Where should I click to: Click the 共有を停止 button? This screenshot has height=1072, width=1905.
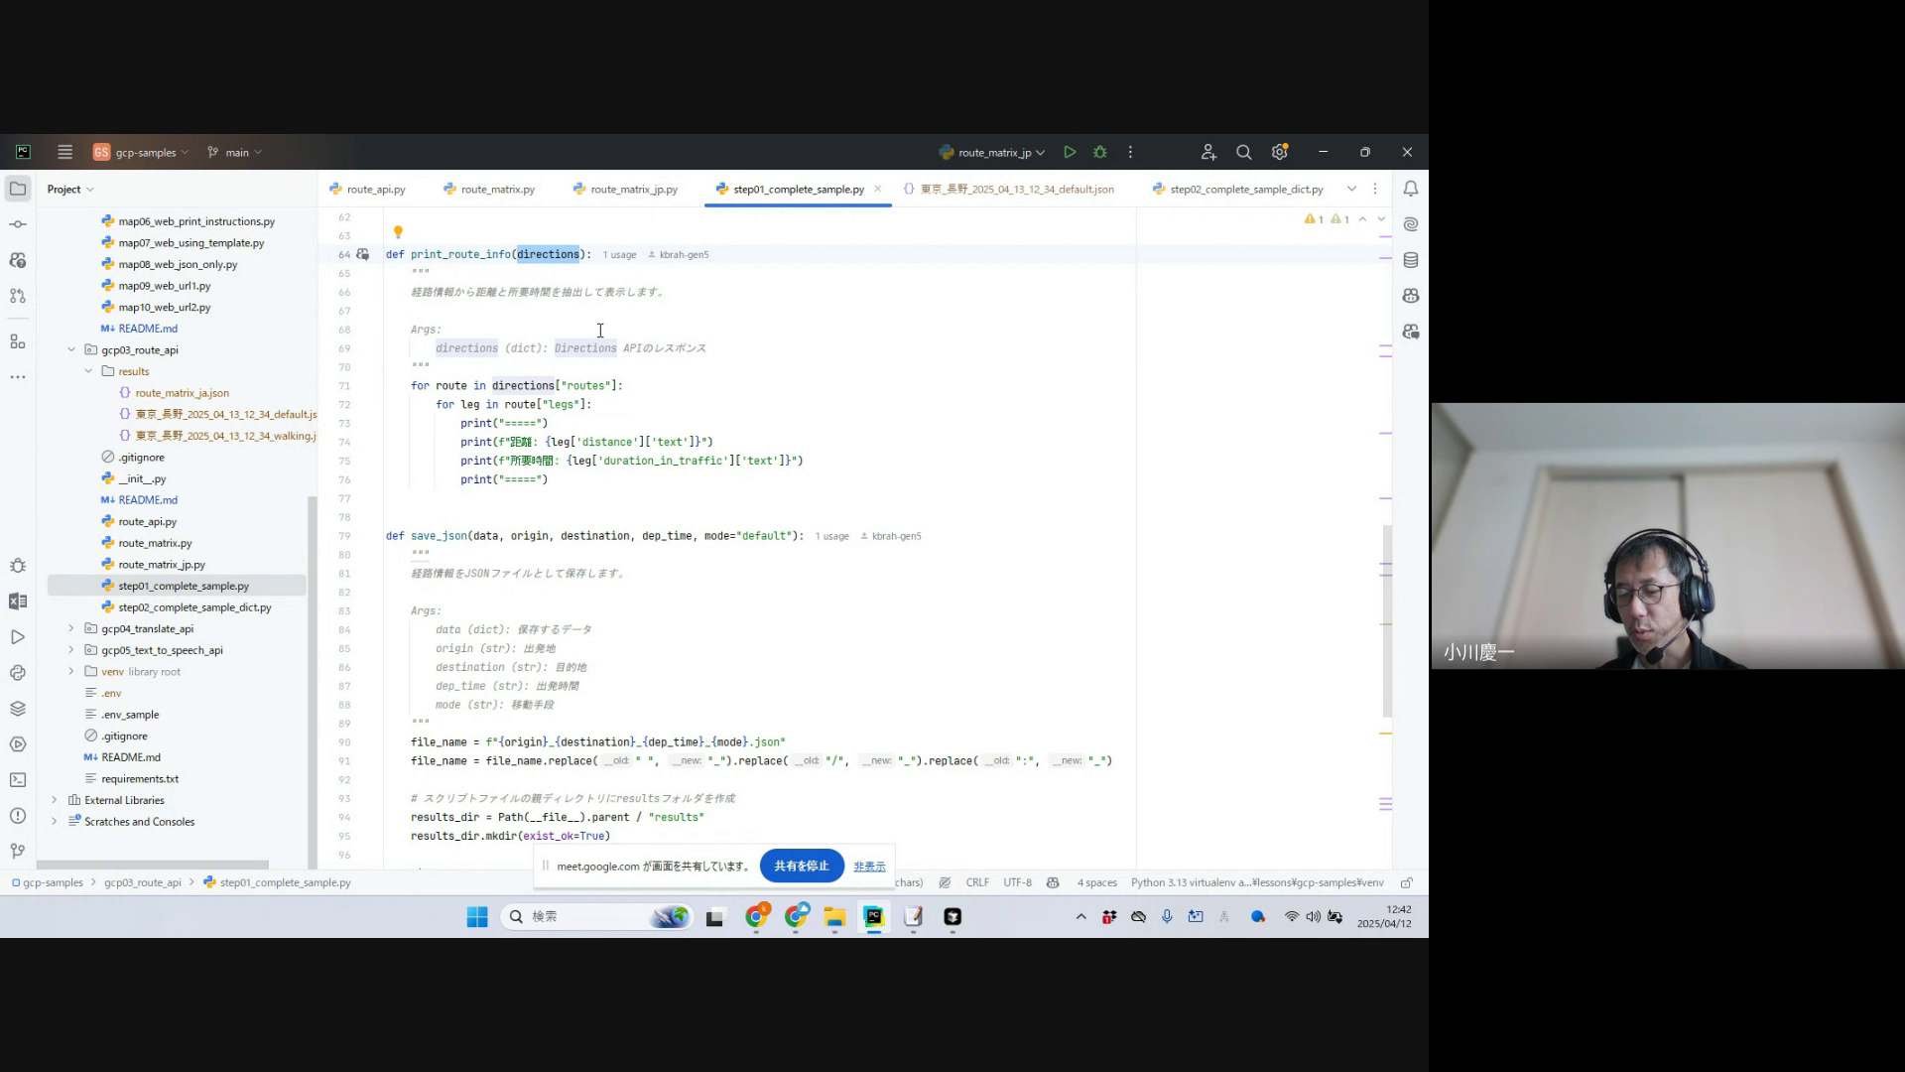coord(801,866)
